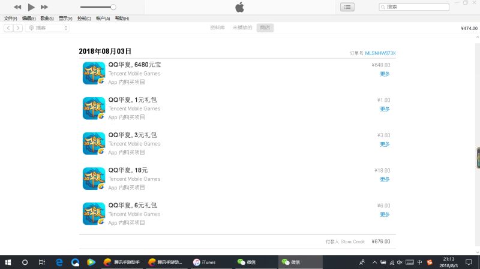Click QQ华夏 icon for 6元礼包 item
This screenshot has width=480, height=269.
[94, 214]
